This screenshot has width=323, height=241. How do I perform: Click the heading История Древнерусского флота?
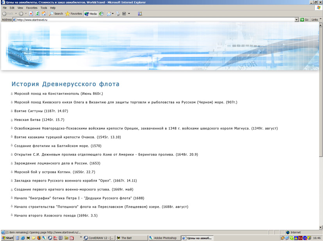[x=65, y=84]
